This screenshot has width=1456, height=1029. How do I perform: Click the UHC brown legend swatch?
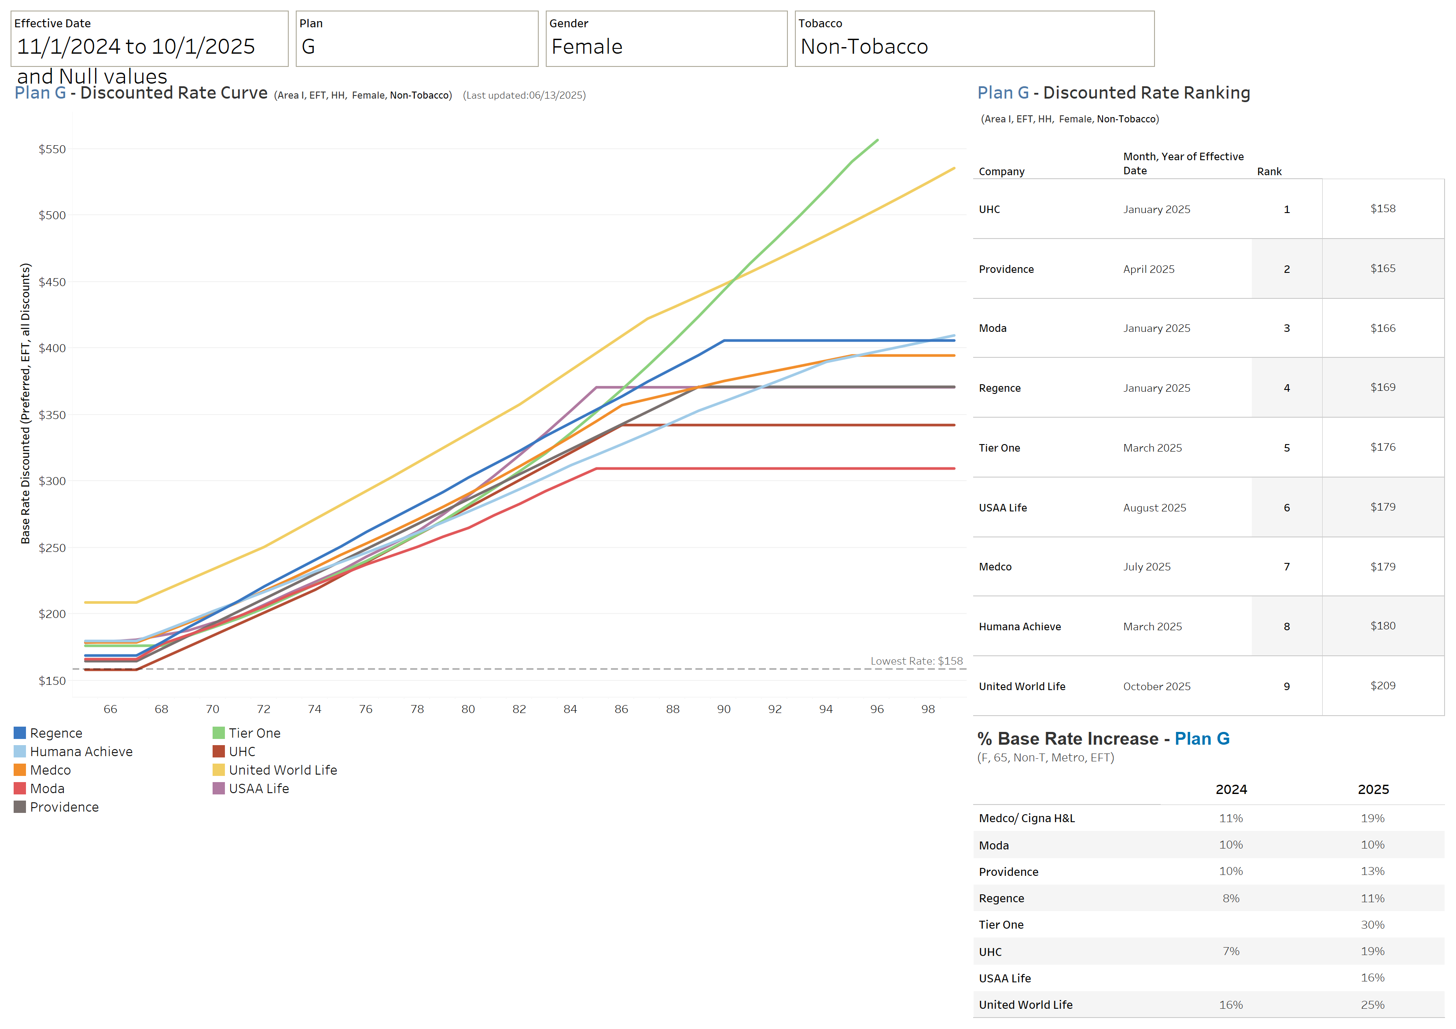click(219, 751)
